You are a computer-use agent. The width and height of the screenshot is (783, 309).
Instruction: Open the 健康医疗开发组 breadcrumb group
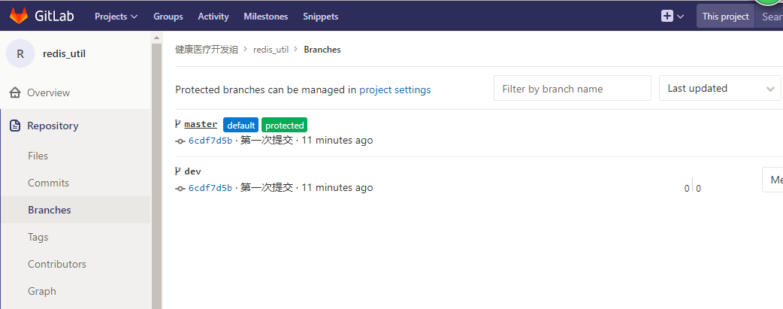click(206, 50)
